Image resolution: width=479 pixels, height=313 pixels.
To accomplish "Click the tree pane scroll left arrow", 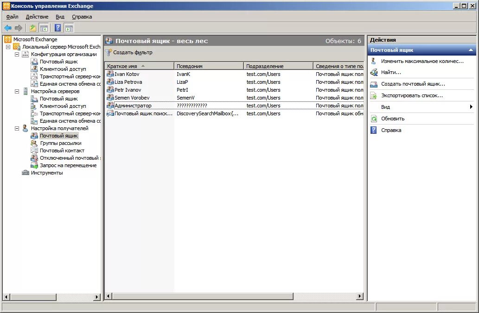I will point(6,296).
